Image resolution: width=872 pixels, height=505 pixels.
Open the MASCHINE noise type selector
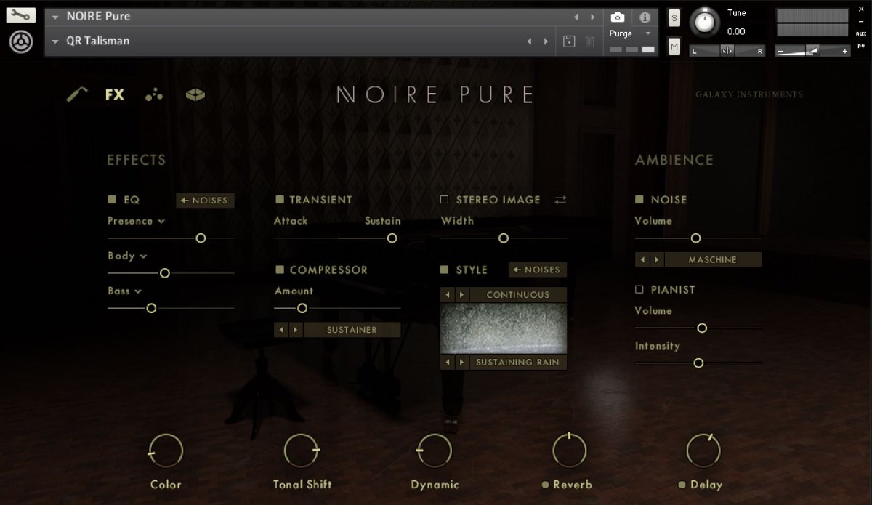[x=713, y=259]
